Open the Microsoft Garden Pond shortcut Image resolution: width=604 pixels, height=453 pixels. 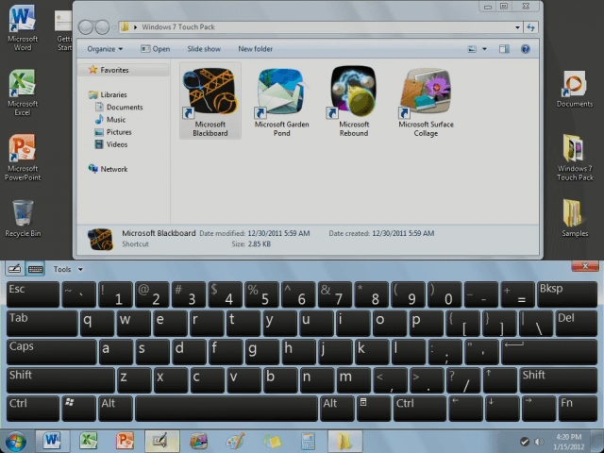pos(281,101)
